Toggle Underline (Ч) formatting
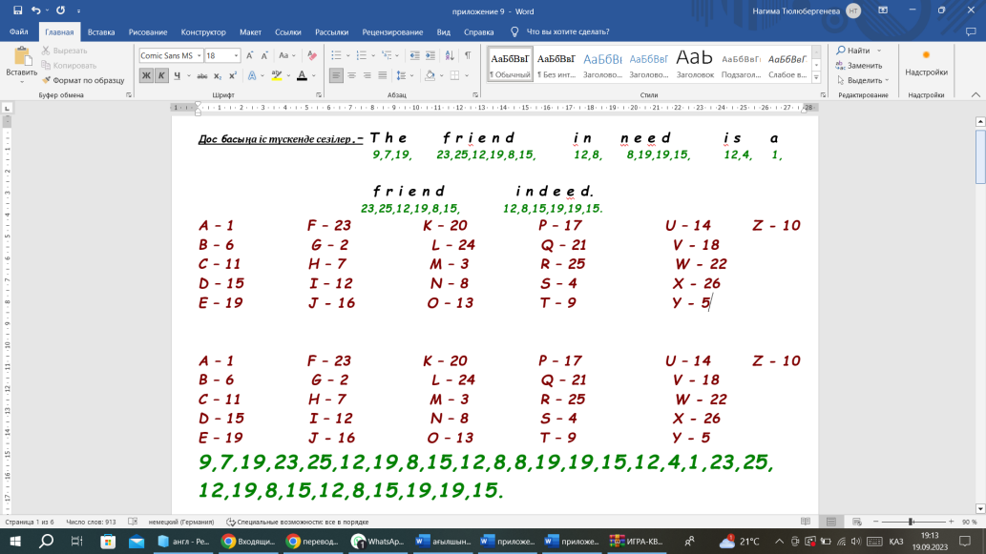Image resolution: width=986 pixels, height=554 pixels. tap(177, 75)
